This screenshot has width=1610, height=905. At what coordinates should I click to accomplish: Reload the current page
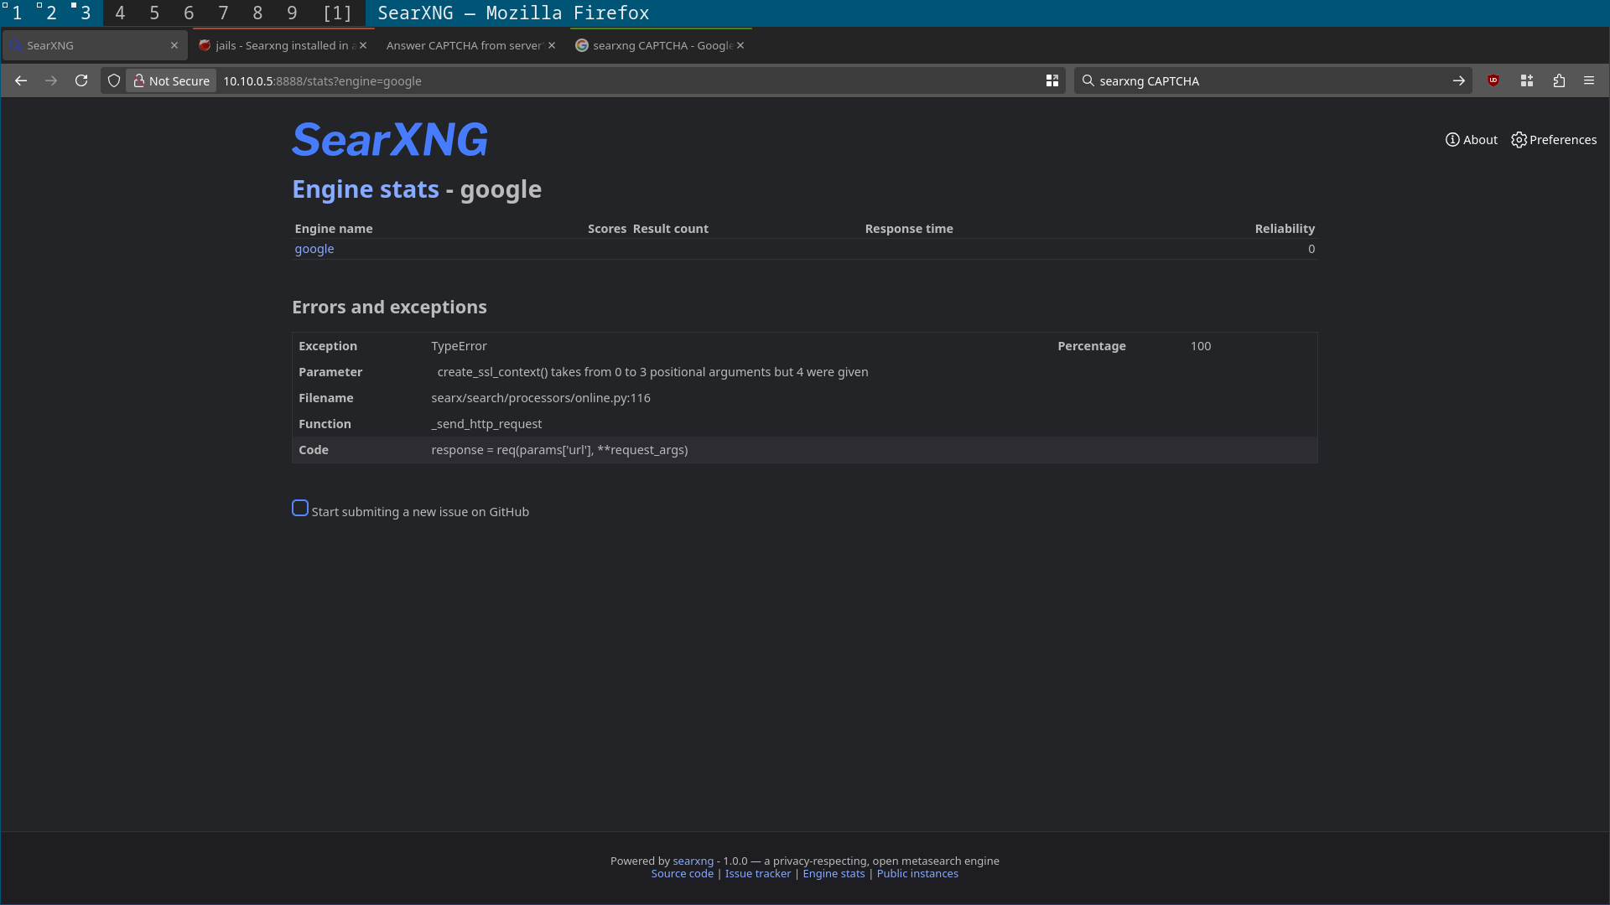pyautogui.click(x=81, y=80)
